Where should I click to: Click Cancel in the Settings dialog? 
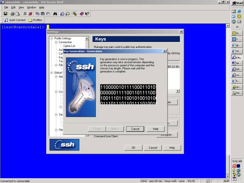[x=153, y=147]
